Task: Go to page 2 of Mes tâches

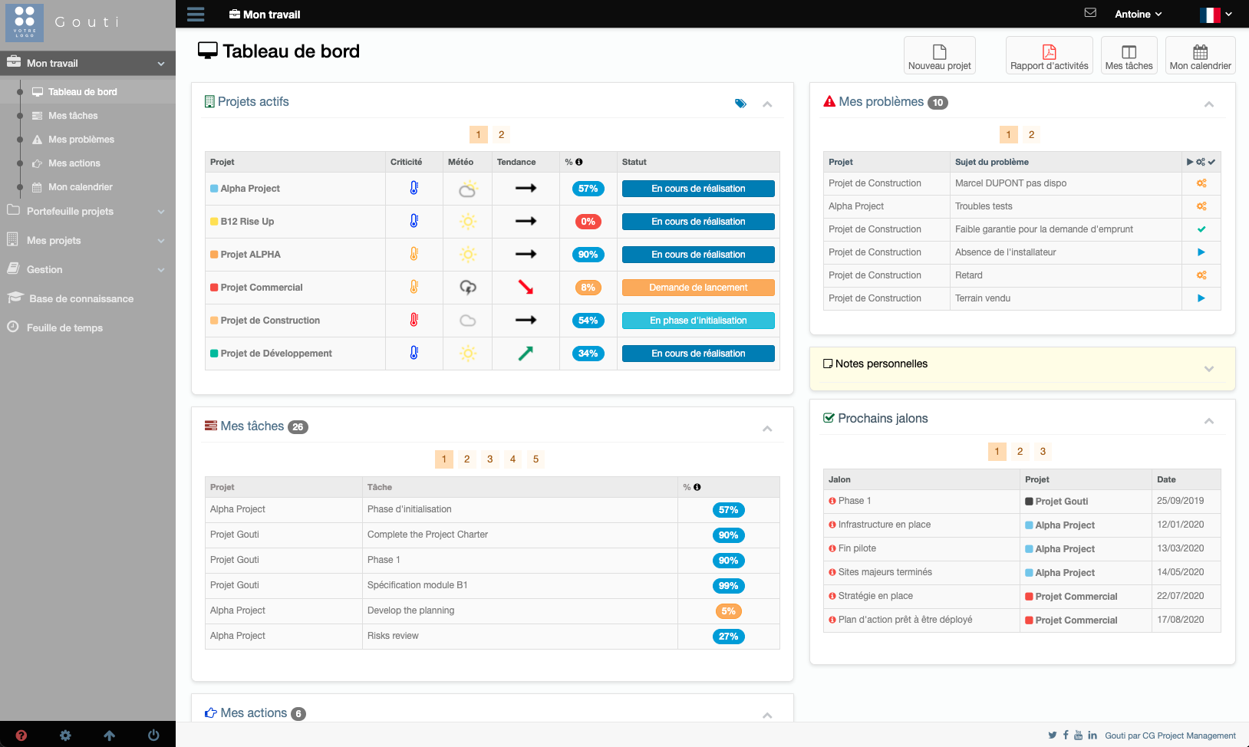Action: coord(467,459)
